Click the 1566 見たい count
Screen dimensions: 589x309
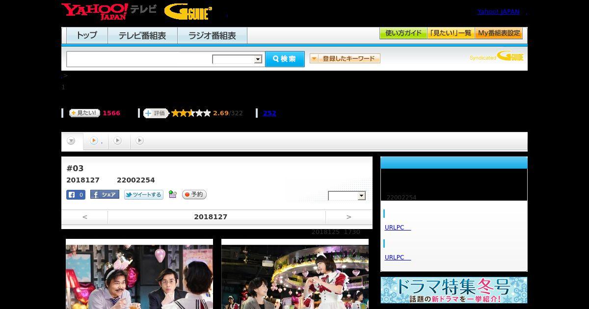pyautogui.click(x=111, y=113)
